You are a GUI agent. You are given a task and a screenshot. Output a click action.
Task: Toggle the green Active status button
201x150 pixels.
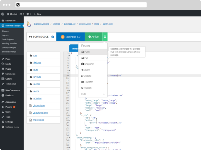coord(93,37)
